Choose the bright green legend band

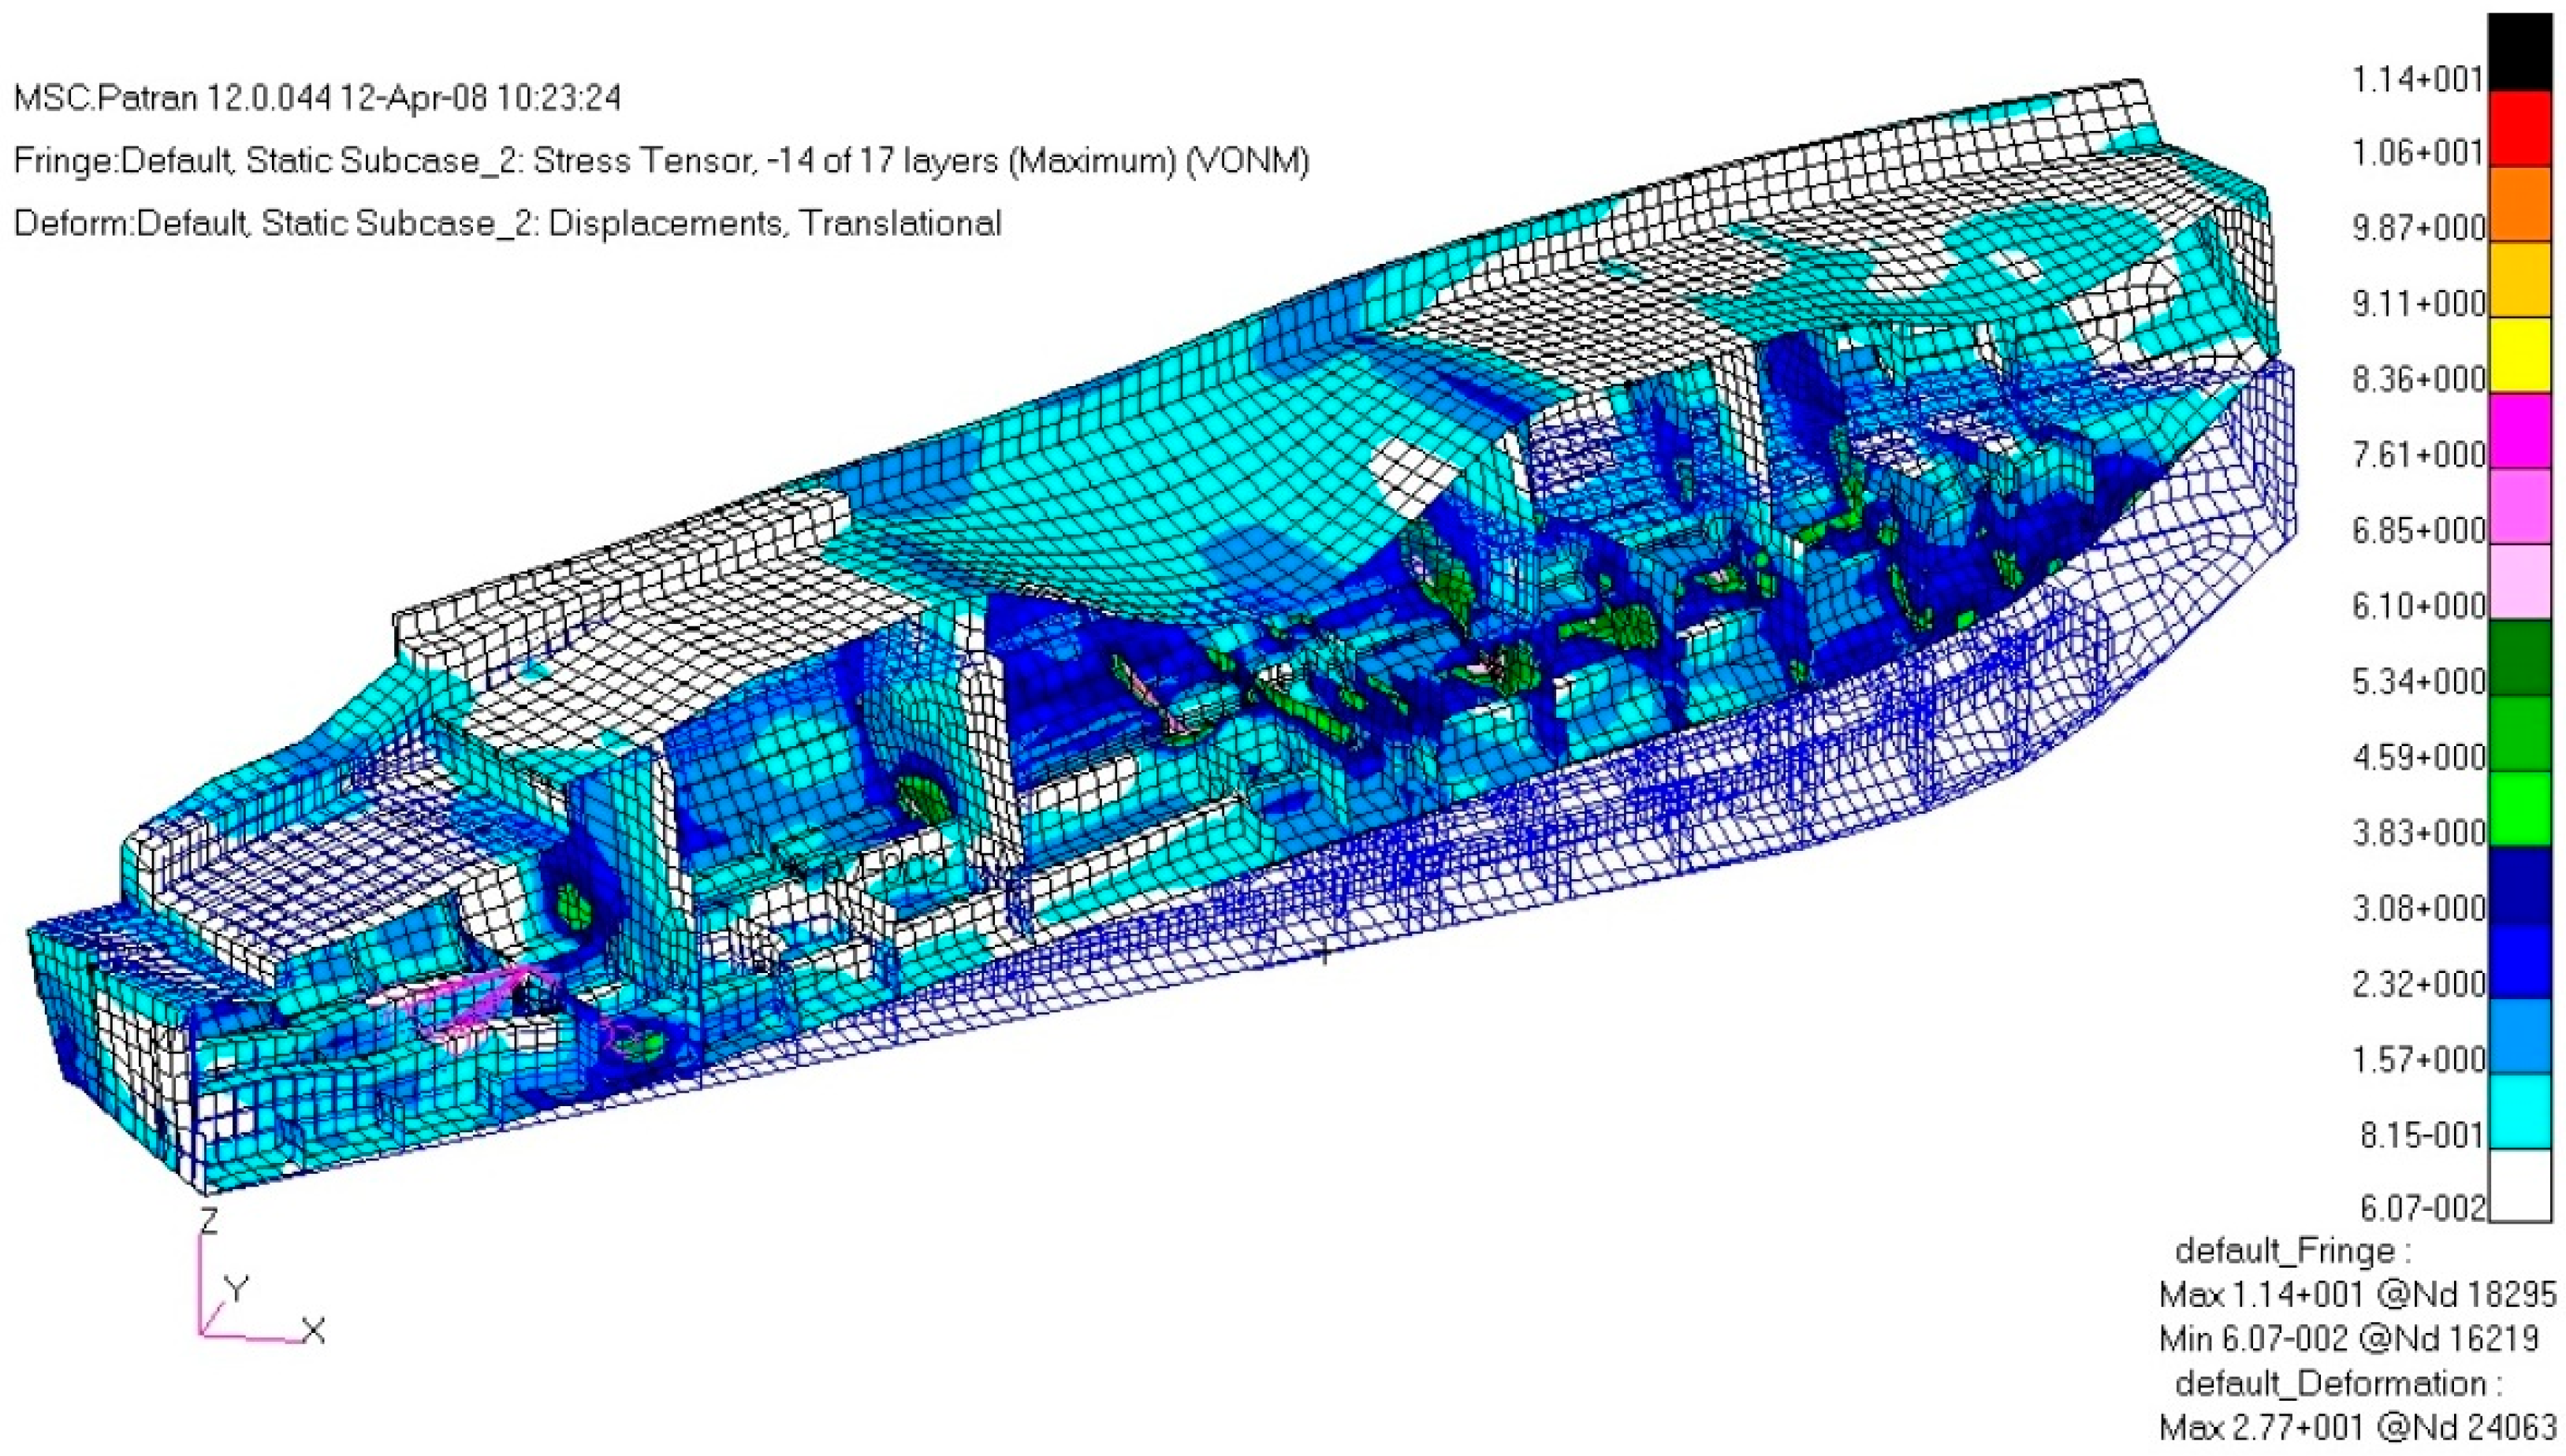(x=2519, y=809)
